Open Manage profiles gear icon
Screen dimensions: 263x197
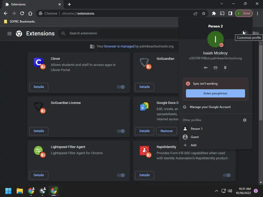click(x=245, y=120)
